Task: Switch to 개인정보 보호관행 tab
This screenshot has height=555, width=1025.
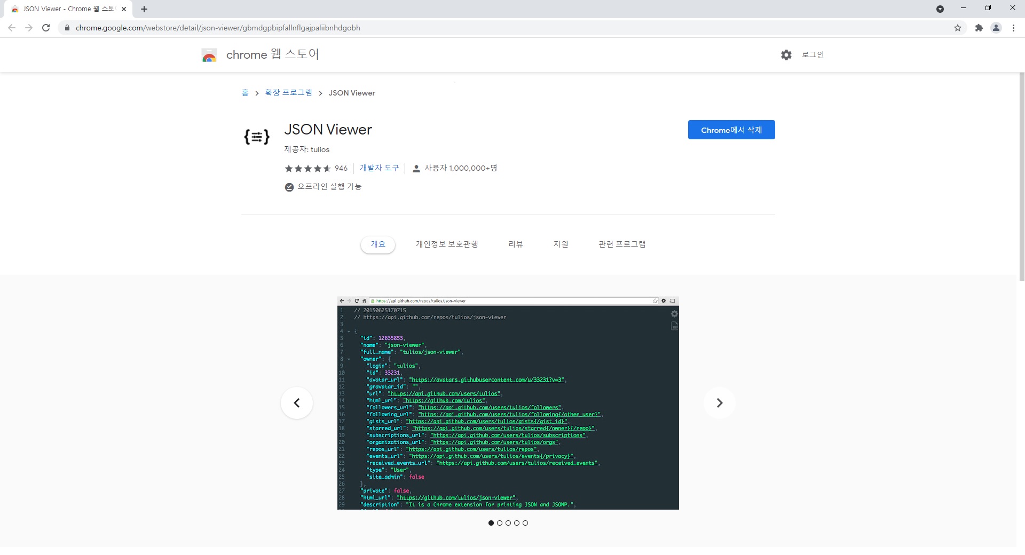Action: [447, 244]
